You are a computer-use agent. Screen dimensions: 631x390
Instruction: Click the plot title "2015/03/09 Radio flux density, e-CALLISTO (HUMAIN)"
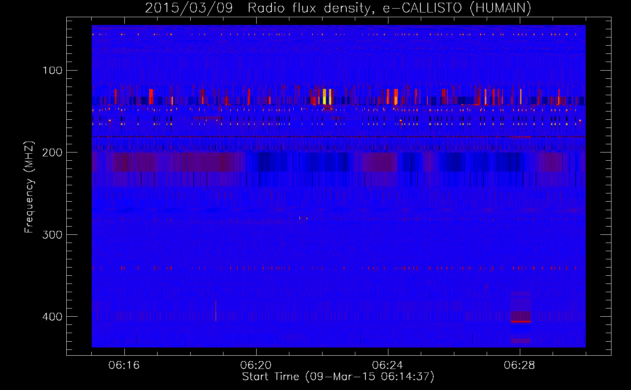[338, 8]
